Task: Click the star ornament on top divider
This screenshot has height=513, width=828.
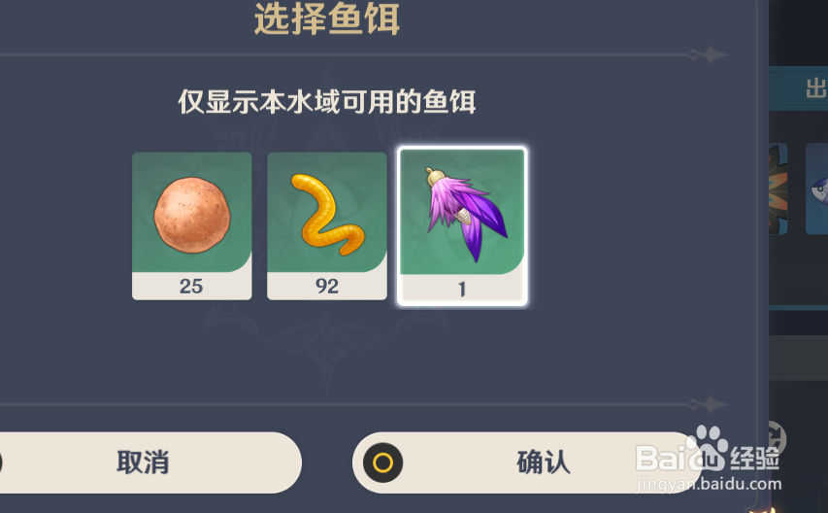Action: 709,54
